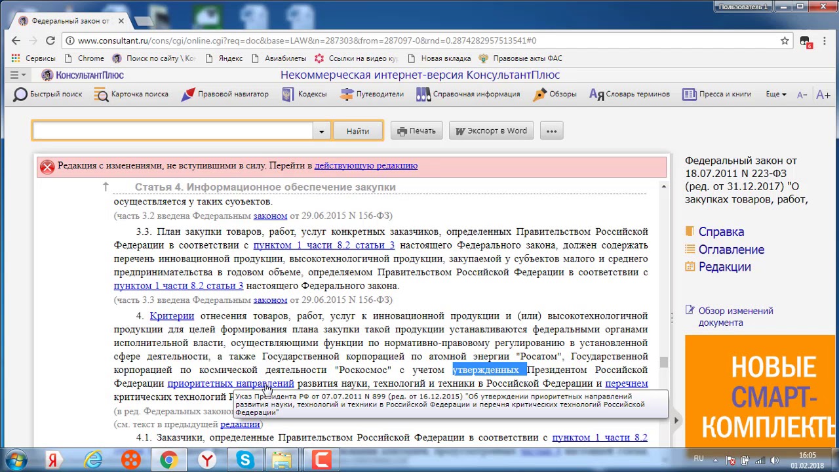Dismiss the red X notice icon
The height and width of the screenshot is (472, 839).
point(47,167)
